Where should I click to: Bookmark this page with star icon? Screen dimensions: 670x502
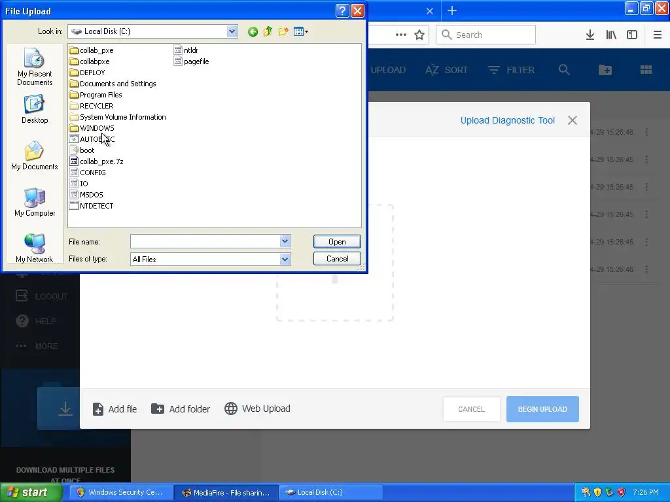click(x=419, y=35)
